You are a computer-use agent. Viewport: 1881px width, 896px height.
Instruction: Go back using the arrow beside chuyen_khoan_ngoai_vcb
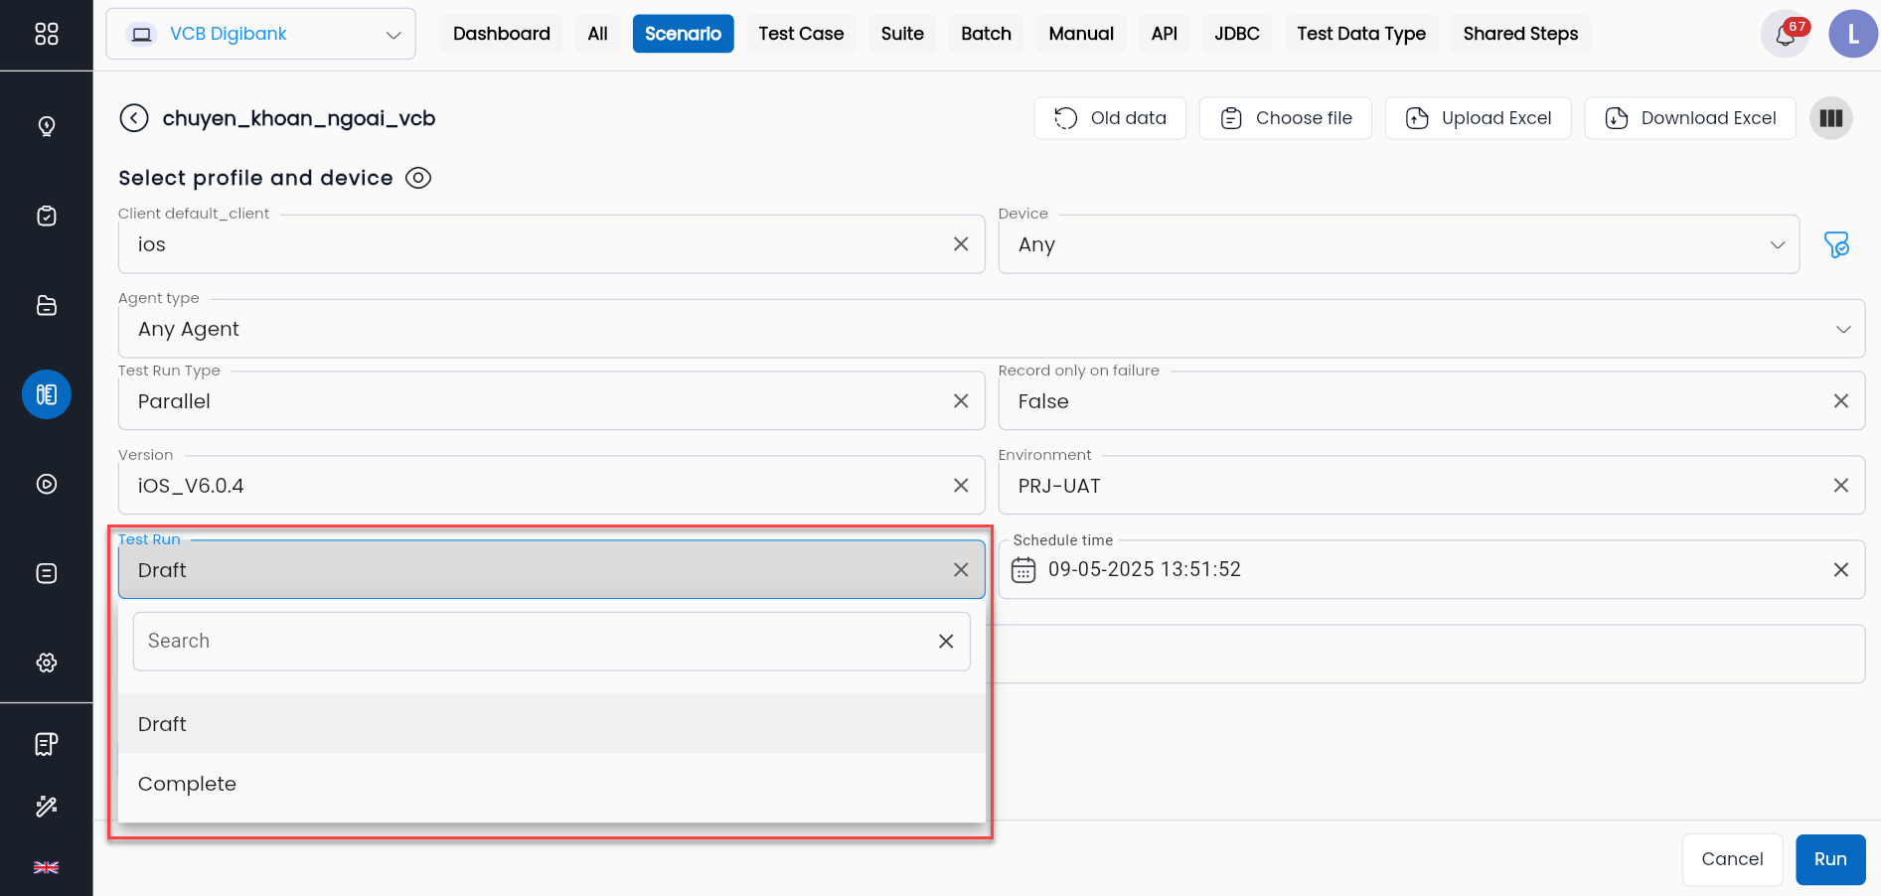(134, 118)
